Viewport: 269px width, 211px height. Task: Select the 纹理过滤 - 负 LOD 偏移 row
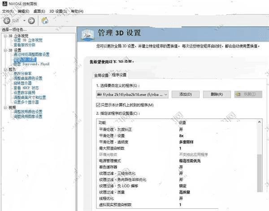tap(177, 186)
